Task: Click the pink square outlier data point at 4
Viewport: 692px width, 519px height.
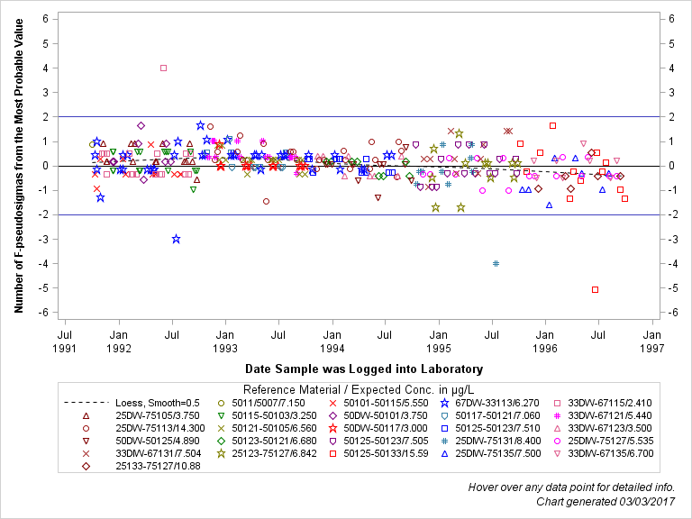Action: coord(163,68)
